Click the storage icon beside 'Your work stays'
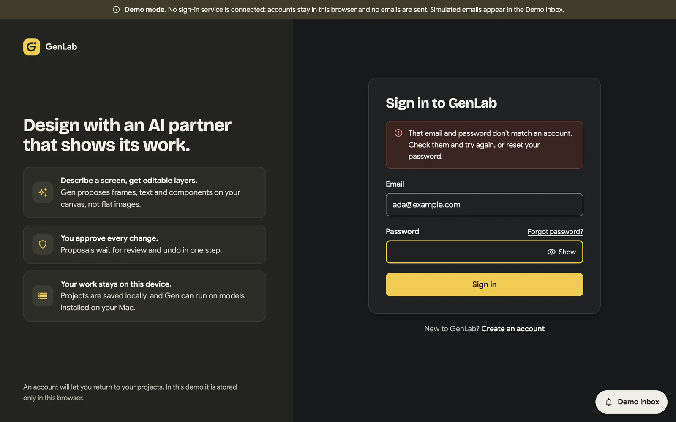 click(x=43, y=296)
